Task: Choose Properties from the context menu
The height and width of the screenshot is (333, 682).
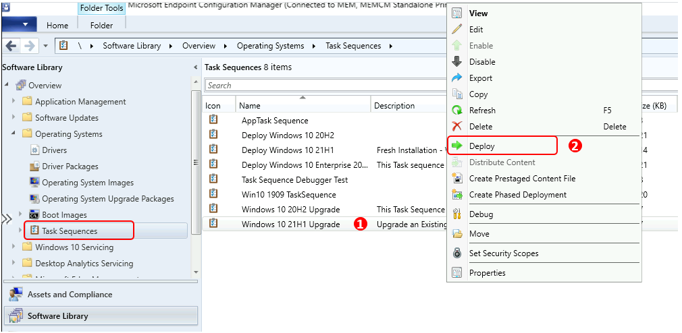Action: (x=544, y=272)
